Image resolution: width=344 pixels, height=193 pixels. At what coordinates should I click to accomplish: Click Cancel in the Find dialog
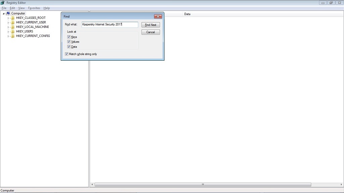point(150,32)
